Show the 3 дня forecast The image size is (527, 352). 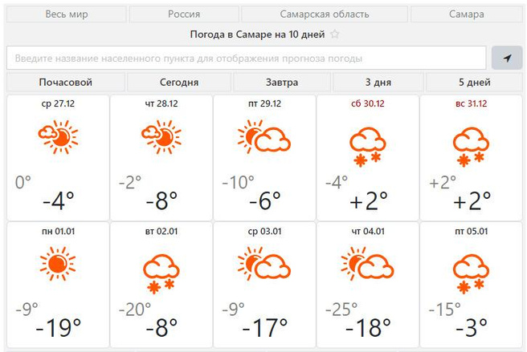click(378, 83)
